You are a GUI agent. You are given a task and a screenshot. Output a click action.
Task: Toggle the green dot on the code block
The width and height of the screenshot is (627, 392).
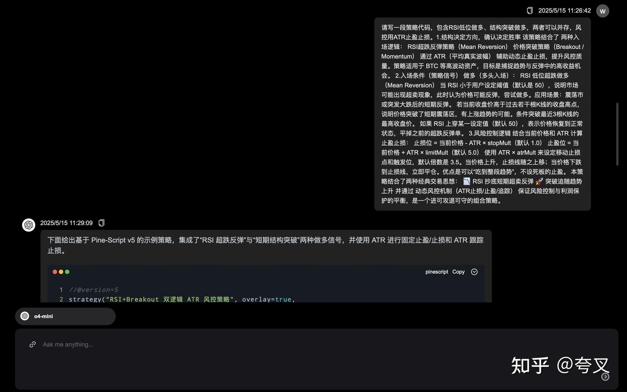pyautogui.click(x=67, y=271)
